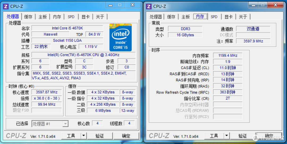Screen dimensions: 287x144
Task: Click the 84.0 W TDP value
Action: click(x=94, y=34)
